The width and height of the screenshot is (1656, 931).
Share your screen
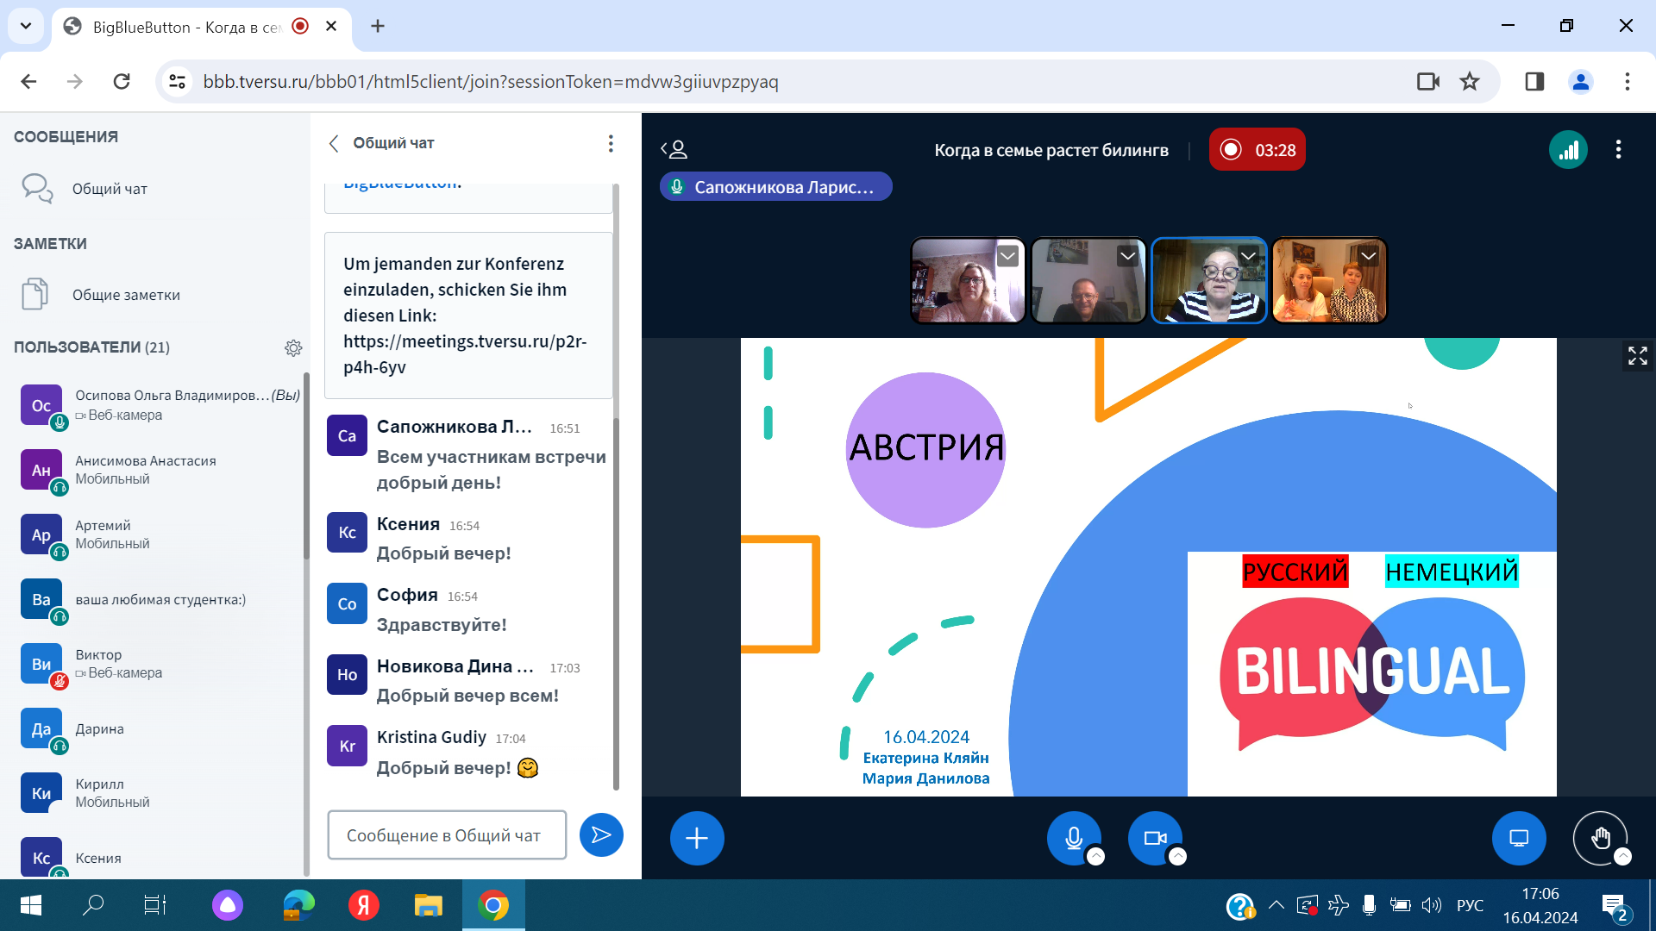point(1519,838)
